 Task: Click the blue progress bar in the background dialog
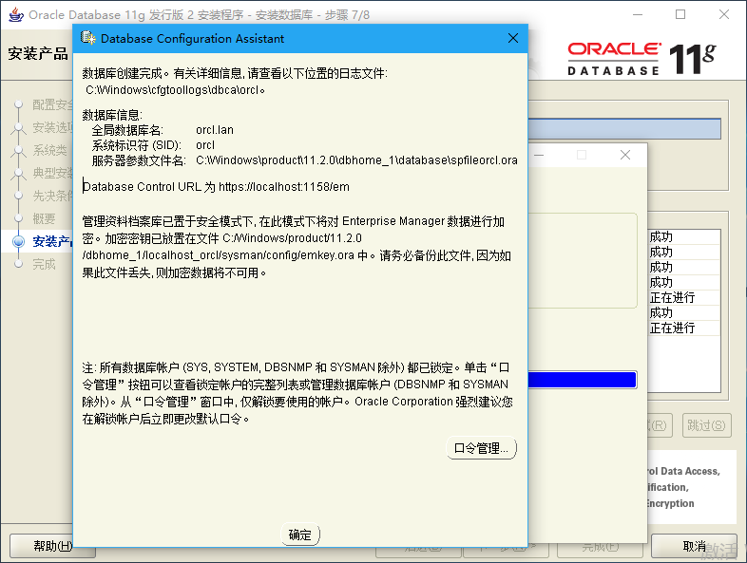[x=583, y=380]
